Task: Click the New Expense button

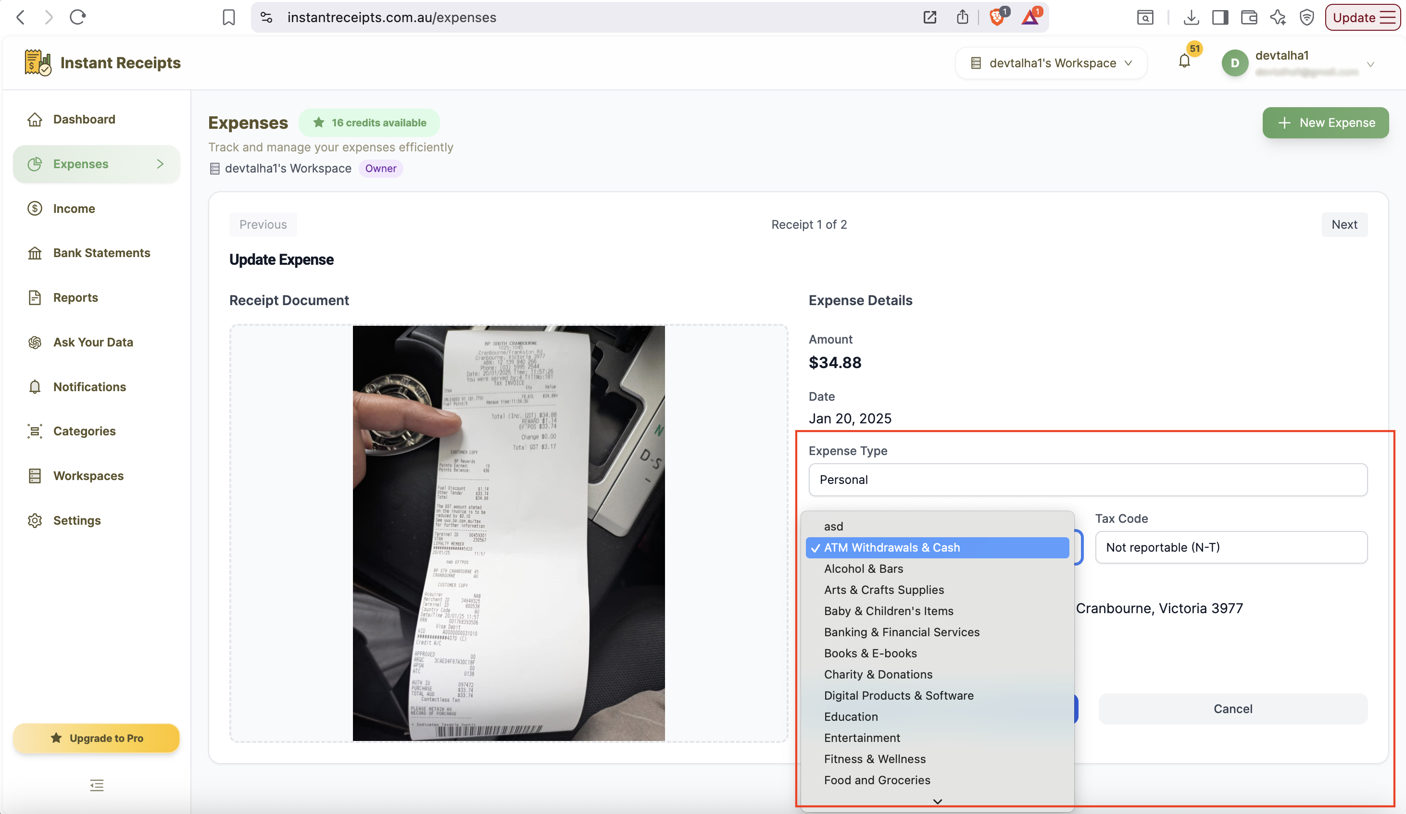Action: point(1325,123)
